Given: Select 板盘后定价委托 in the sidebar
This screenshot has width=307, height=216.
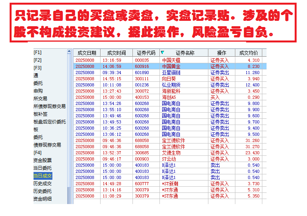Looking at the screenshot, I should 50,122.
